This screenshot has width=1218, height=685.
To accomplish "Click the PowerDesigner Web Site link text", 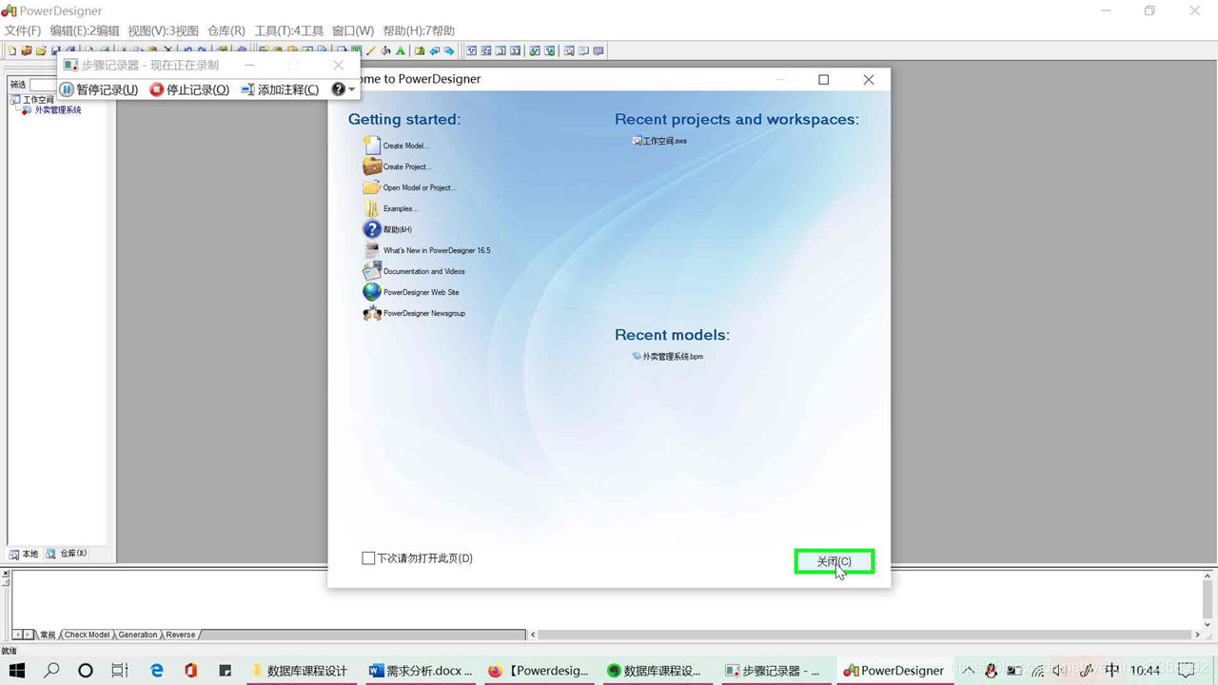I will (x=421, y=292).
